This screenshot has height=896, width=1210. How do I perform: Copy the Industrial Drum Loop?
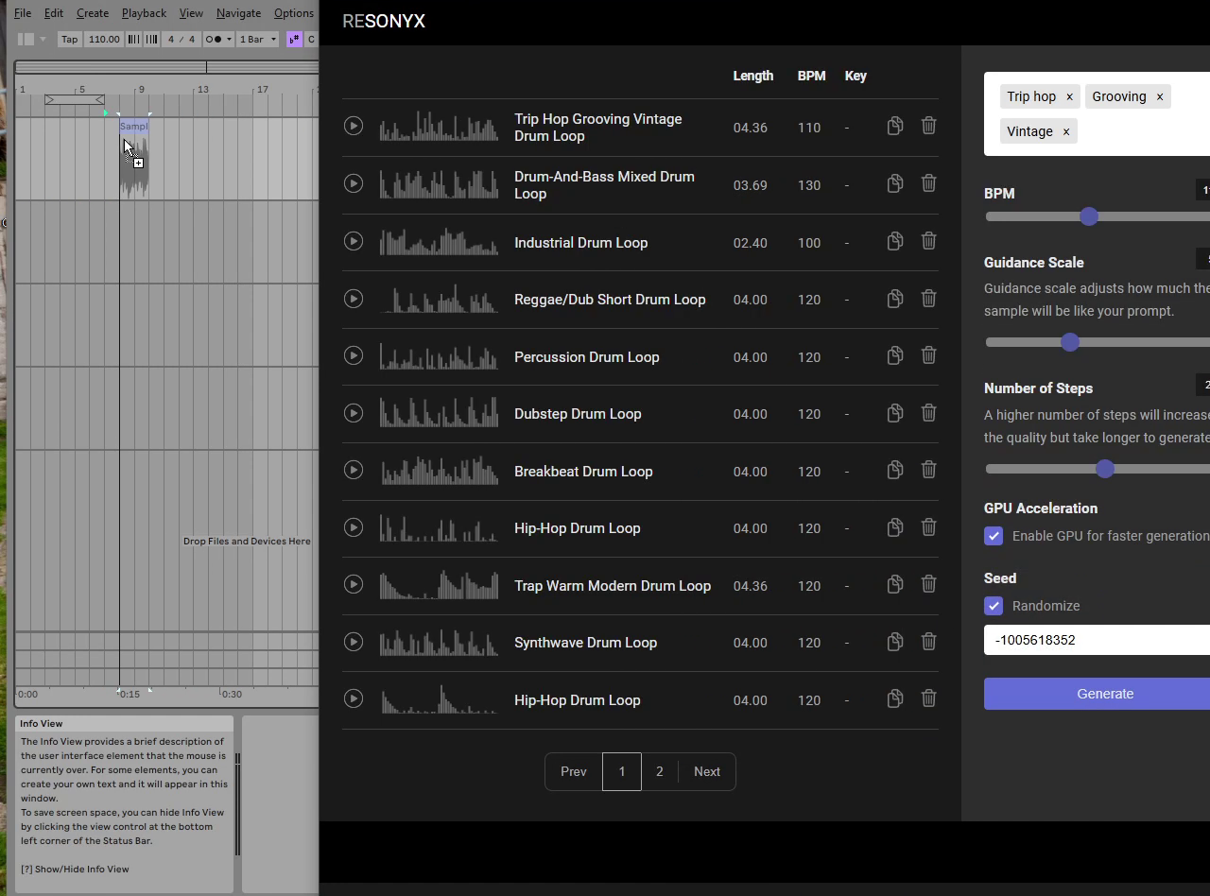[x=894, y=241]
